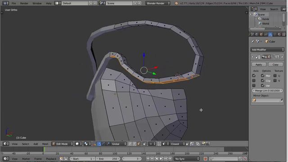Click the Blender logo in info header
This screenshot has width=288, height=162.
pyautogui.click(x=176, y=3)
